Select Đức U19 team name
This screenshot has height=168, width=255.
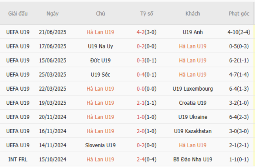coord(100,61)
